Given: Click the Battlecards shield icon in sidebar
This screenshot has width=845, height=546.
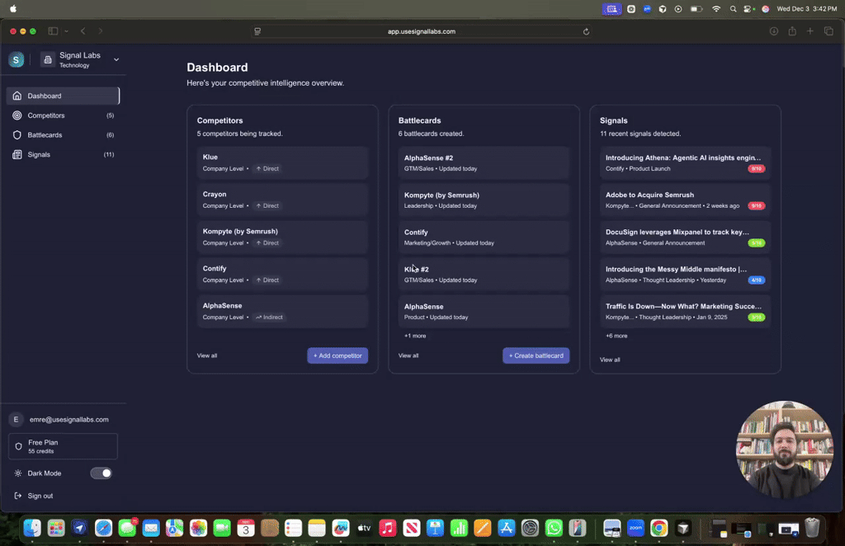Looking at the screenshot, I should coord(17,134).
